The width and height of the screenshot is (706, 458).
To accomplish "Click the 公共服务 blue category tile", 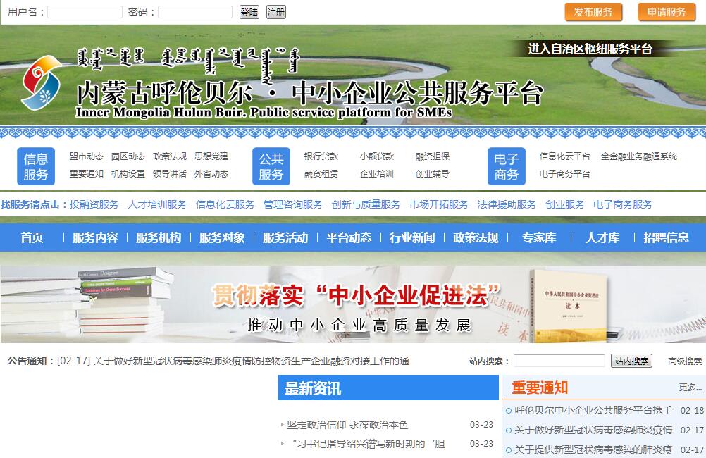I will tap(271, 166).
